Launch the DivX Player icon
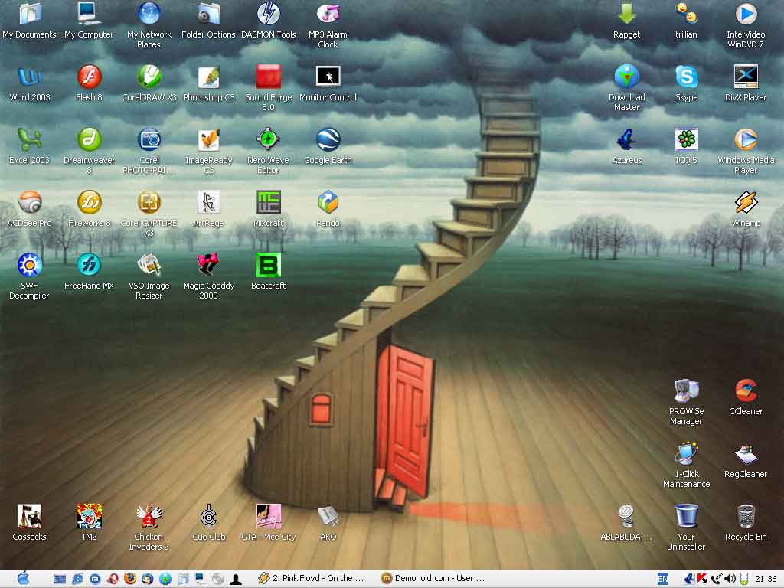Image resolution: width=784 pixels, height=588 pixels. click(746, 77)
